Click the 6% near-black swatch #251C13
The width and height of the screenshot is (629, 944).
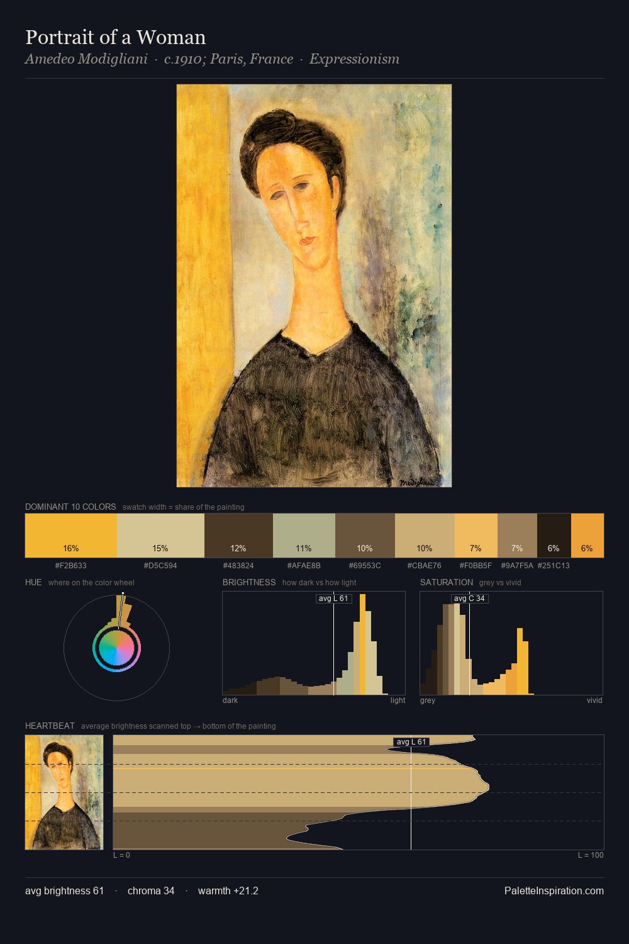click(x=554, y=536)
